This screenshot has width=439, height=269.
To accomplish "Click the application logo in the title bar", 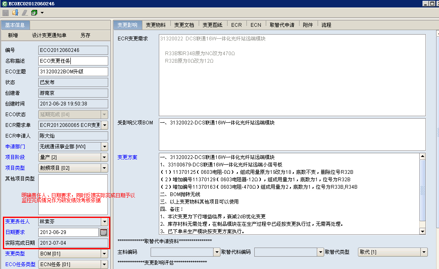I will 4,4.
